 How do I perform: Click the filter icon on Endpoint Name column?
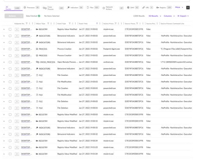click(x=27, y=23)
